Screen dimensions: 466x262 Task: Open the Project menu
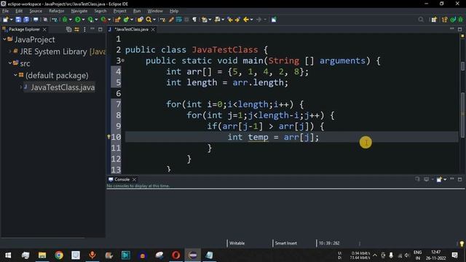coord(119,11)
